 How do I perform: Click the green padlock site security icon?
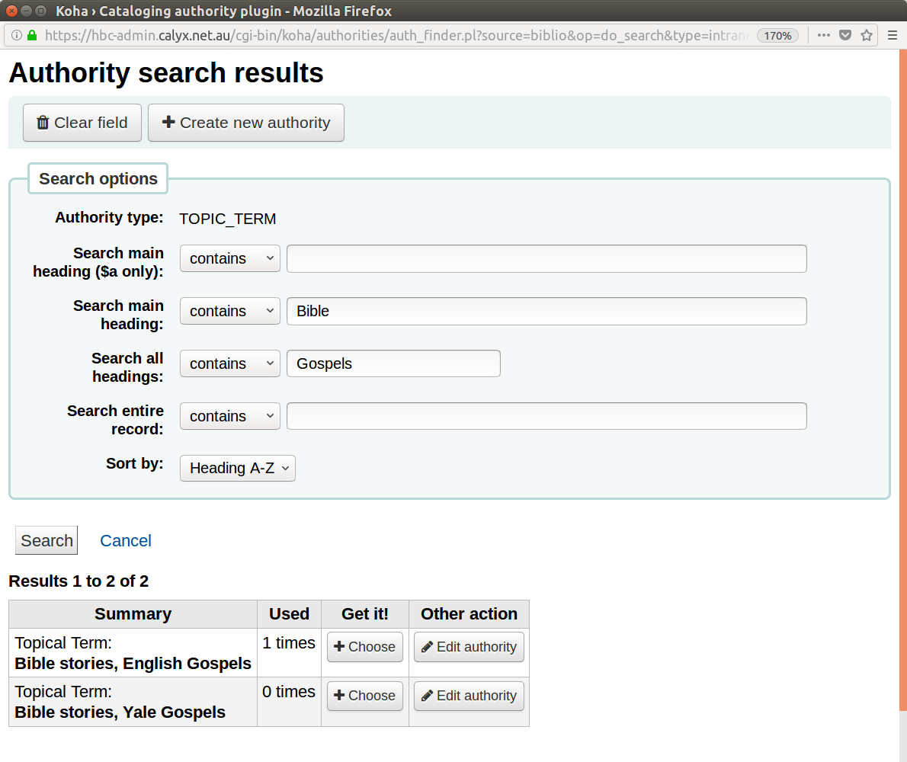pyautogui.click(x=32, y=35)
